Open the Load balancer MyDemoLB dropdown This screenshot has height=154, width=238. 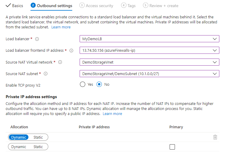149,39
